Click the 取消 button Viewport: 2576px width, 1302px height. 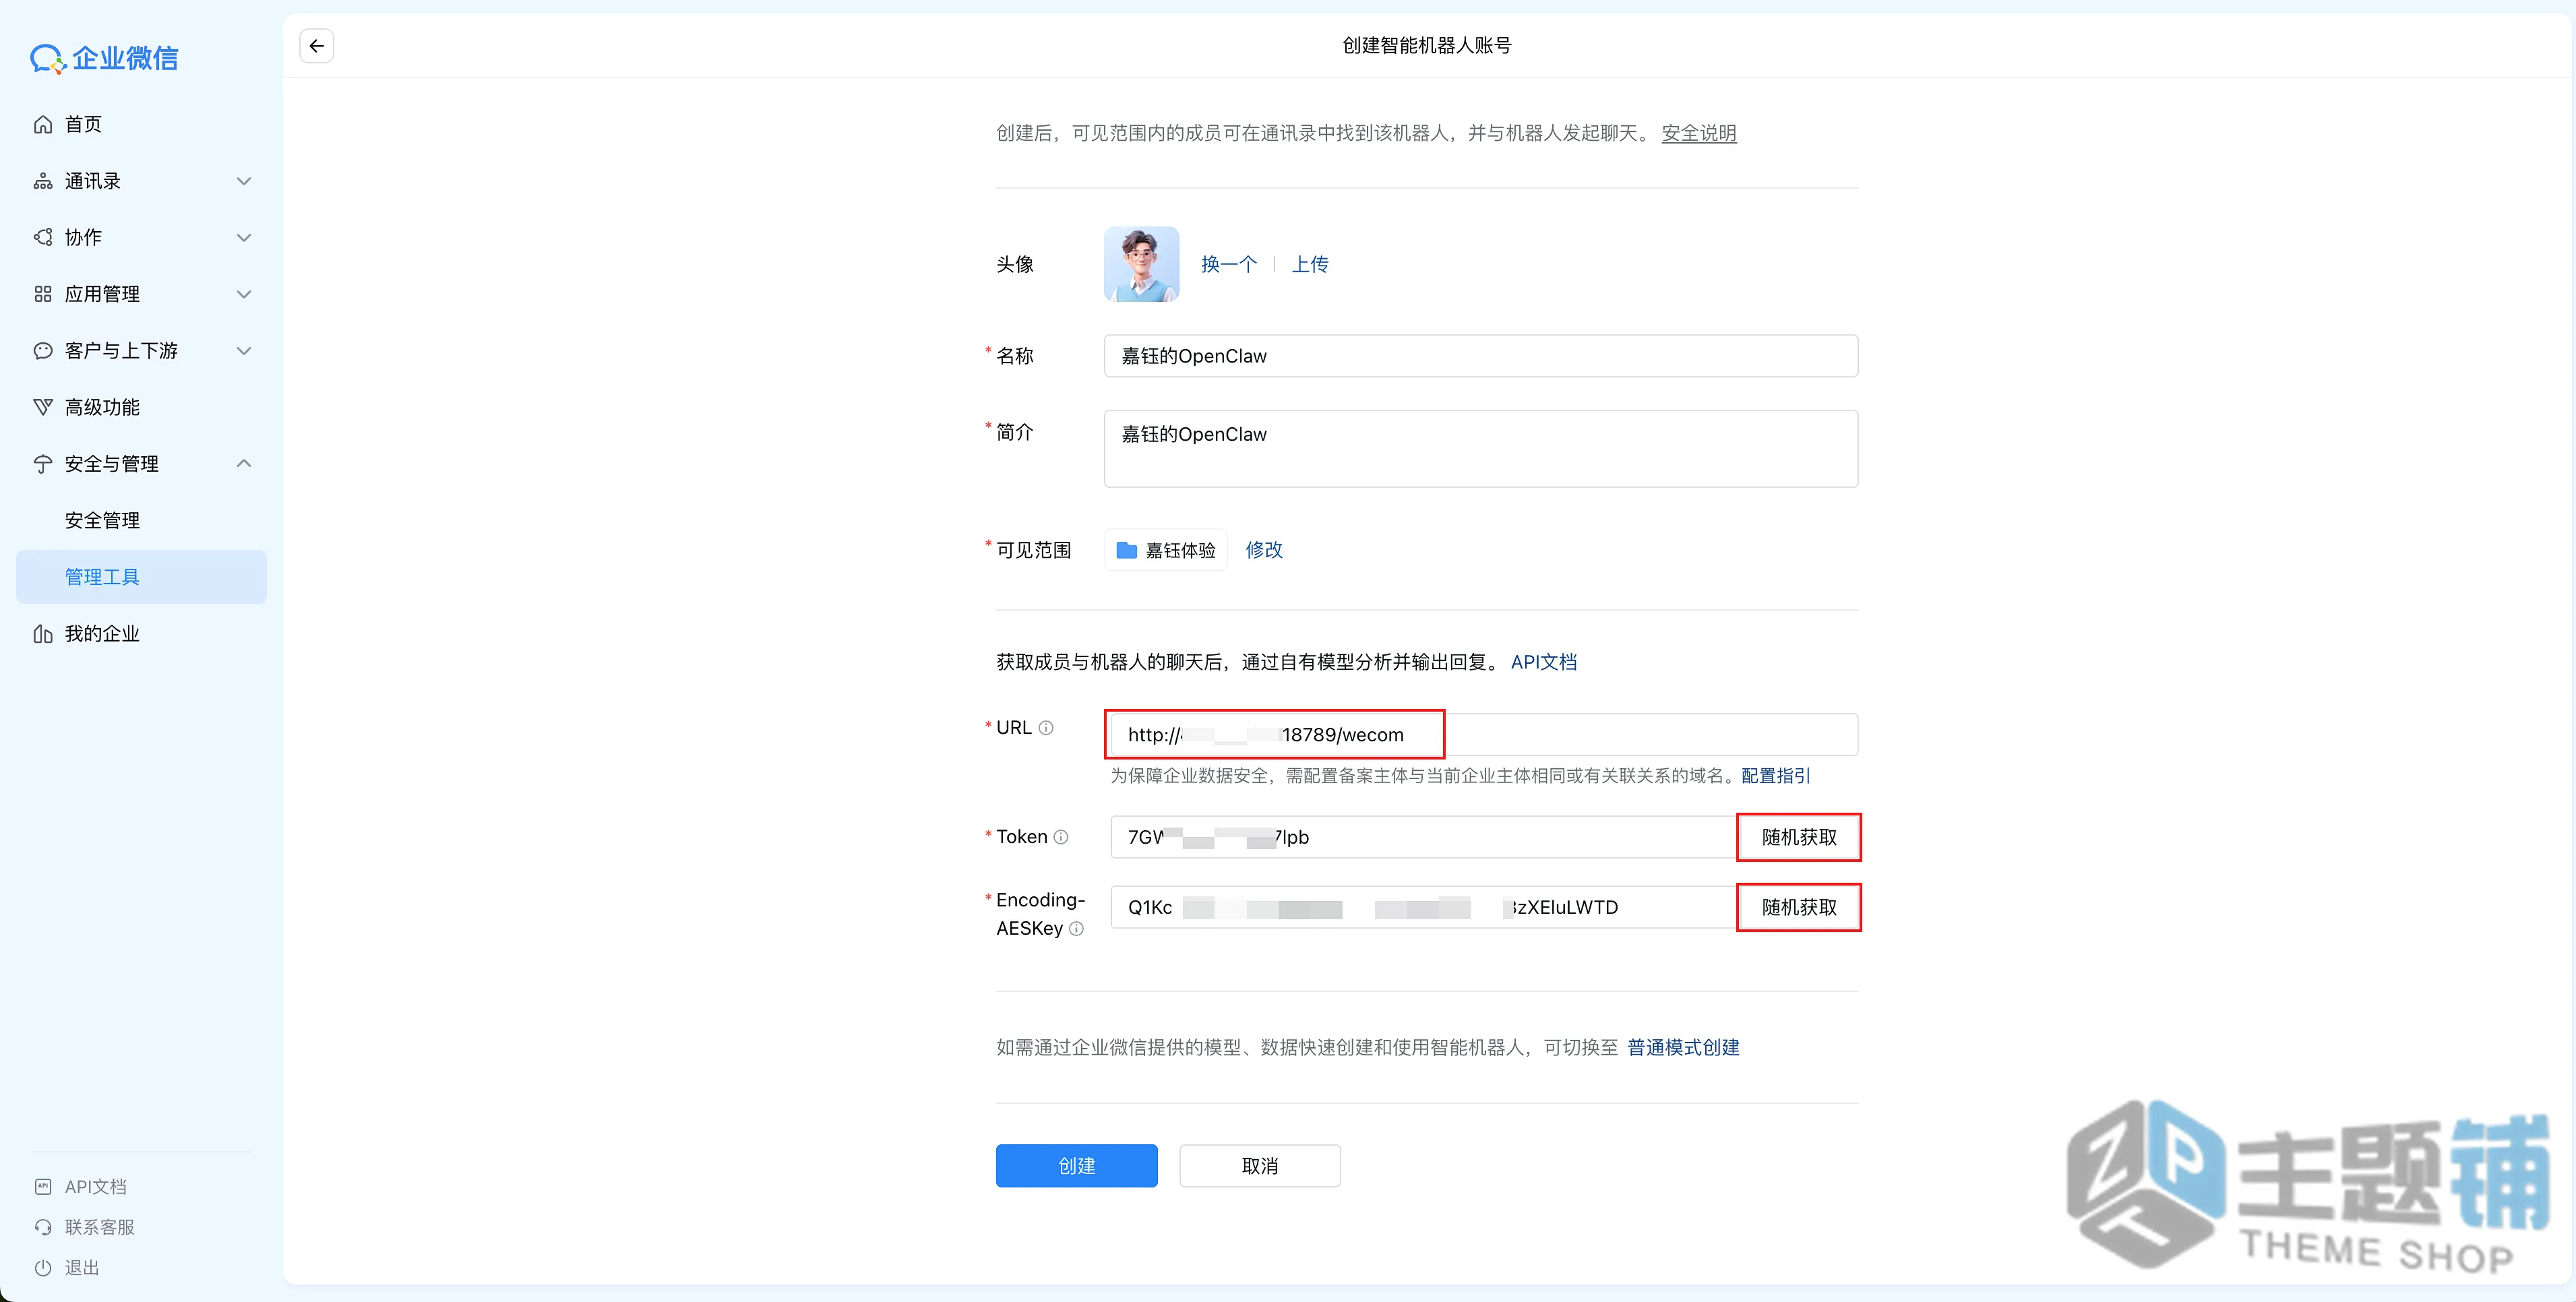(1259, 1166)
